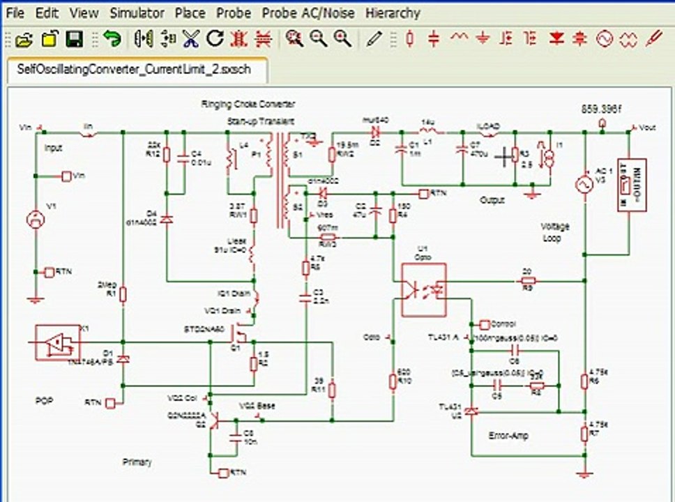Click the 'Primary' label
This screenshot has width=675, height=502.
[x=137, y=462]
